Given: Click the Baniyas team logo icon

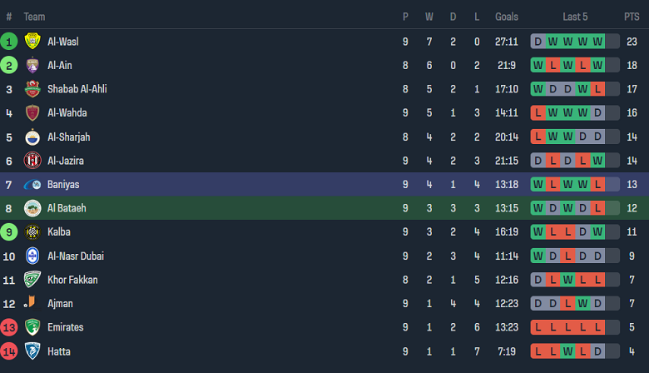Looking at the screenshot, I should [32, 184].
